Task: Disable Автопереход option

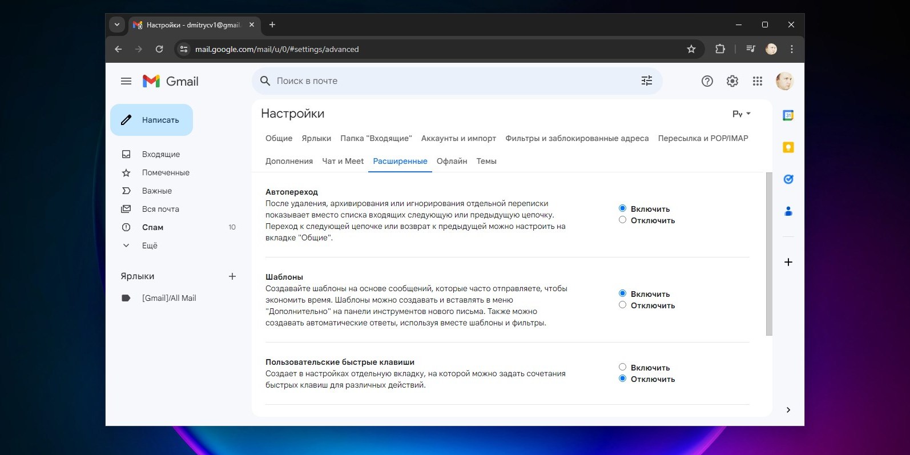Action: point(622,220)
